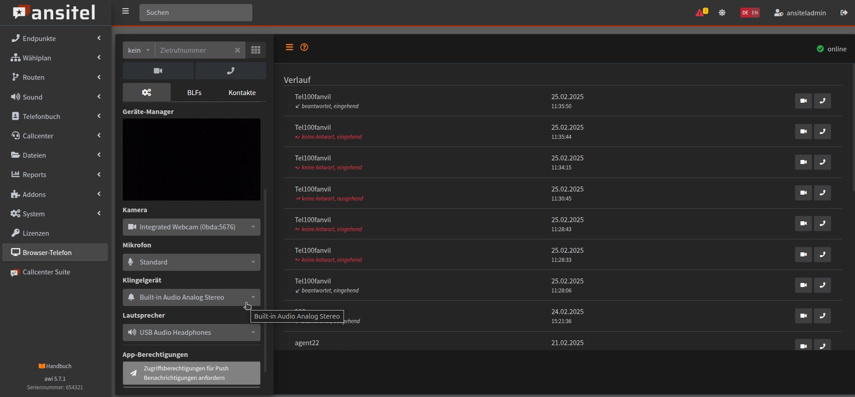
Task: Collapse sidebar with the top hamburger toggle
Action: (125, 11)
